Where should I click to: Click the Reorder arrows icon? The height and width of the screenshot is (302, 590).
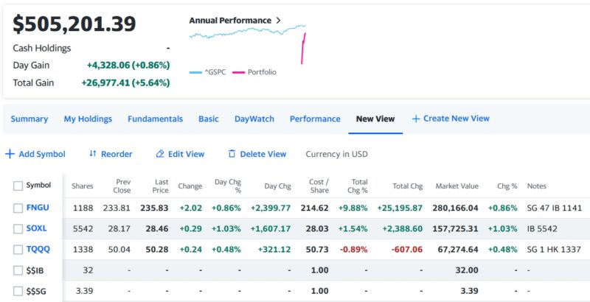tap(93, 154)
